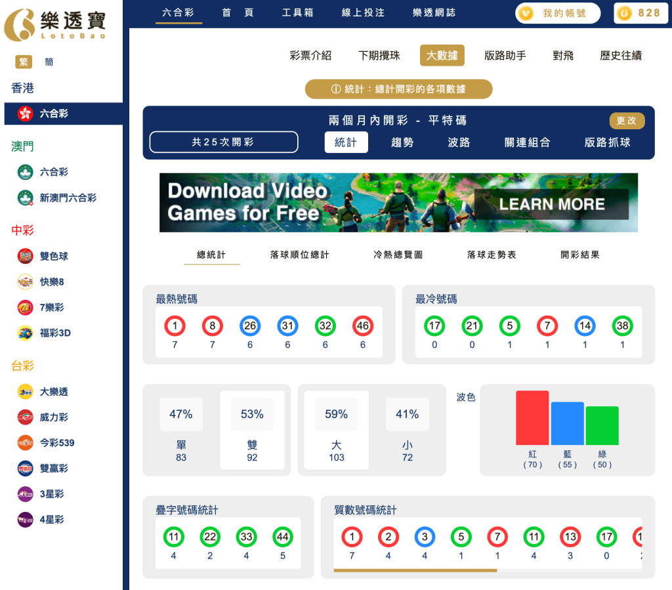Image resolution: width=672 pixels, height=590 pixels.
Task: Select Hong Kong 六合彩 flag icon
Action: [x=25, y=114]
